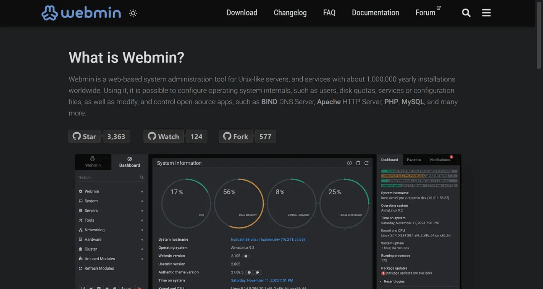Screen dimensions: 543x289
Task: Click the server stack icon beside Servers
Action: 81,211
